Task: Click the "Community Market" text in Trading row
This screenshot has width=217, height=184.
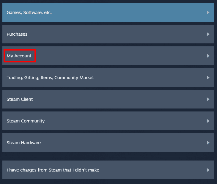Action: (74, 78)
